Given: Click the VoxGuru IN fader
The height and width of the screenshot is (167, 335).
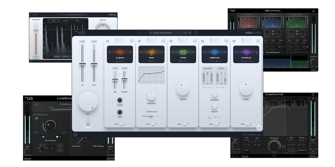Looking at the screenshot, I should point(82,63).
